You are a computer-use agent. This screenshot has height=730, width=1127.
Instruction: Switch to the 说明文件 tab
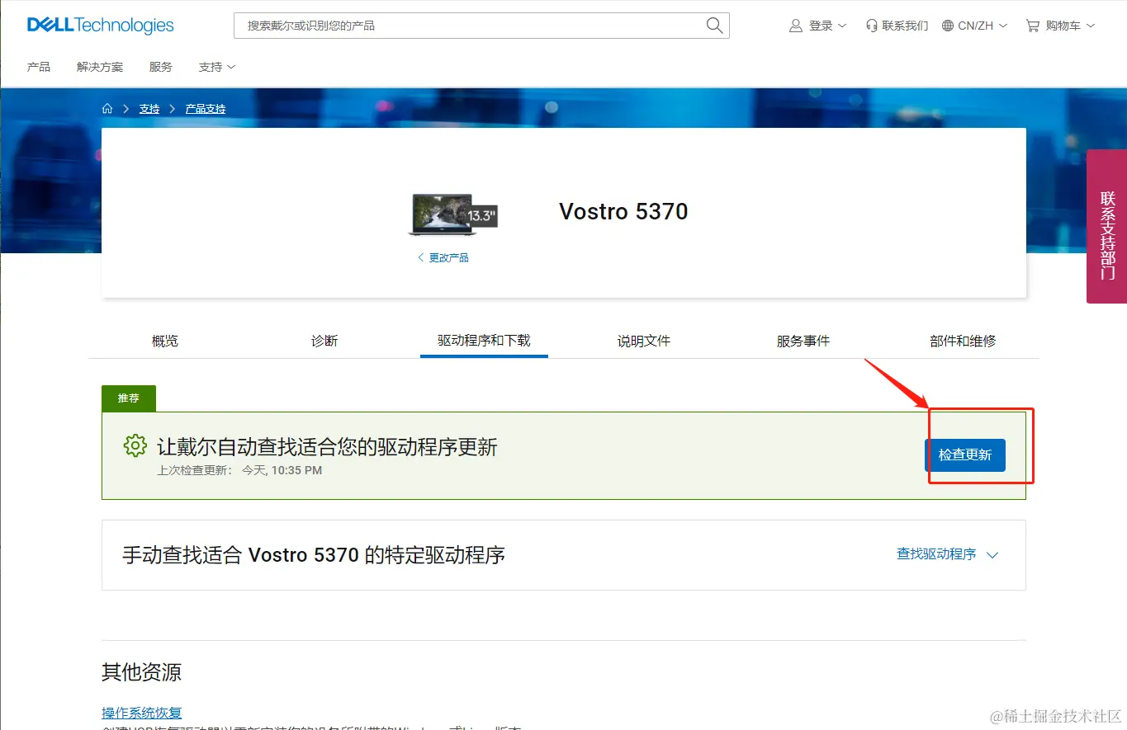click(x=644, y=341)
